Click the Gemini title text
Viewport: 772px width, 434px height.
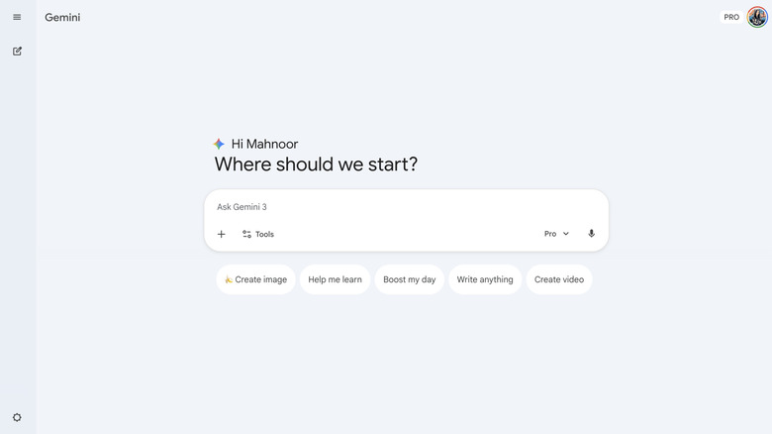[62, 17]
